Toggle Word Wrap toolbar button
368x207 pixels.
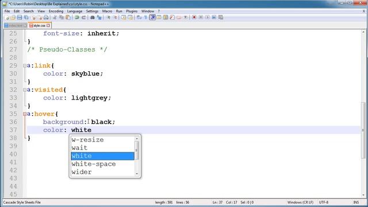(x=139, y=17)
